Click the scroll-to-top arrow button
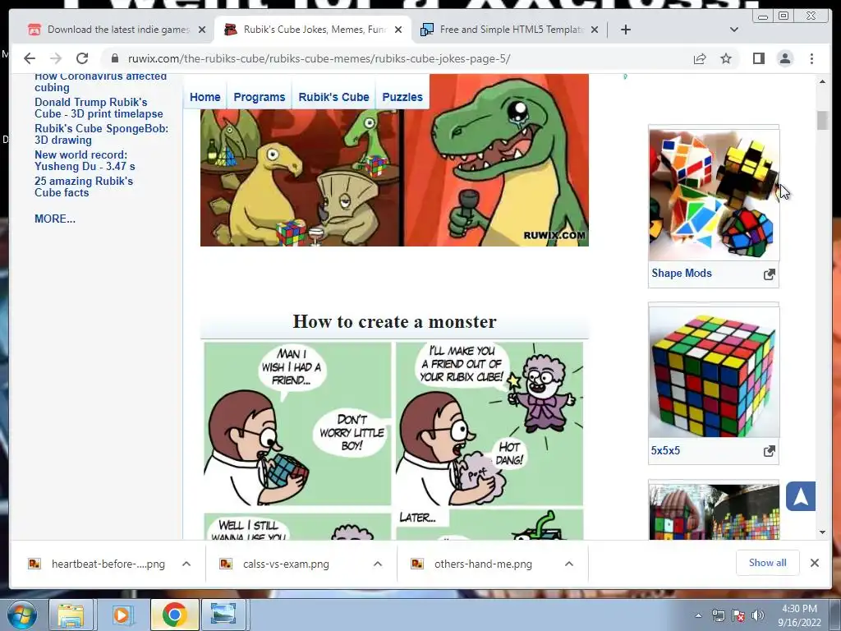The width and height of the screenshot is (841, 631). 800,496
